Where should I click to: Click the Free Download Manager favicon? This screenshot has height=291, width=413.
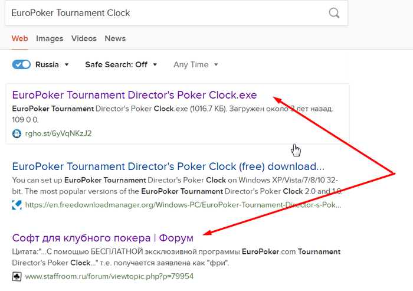point(17,205)
